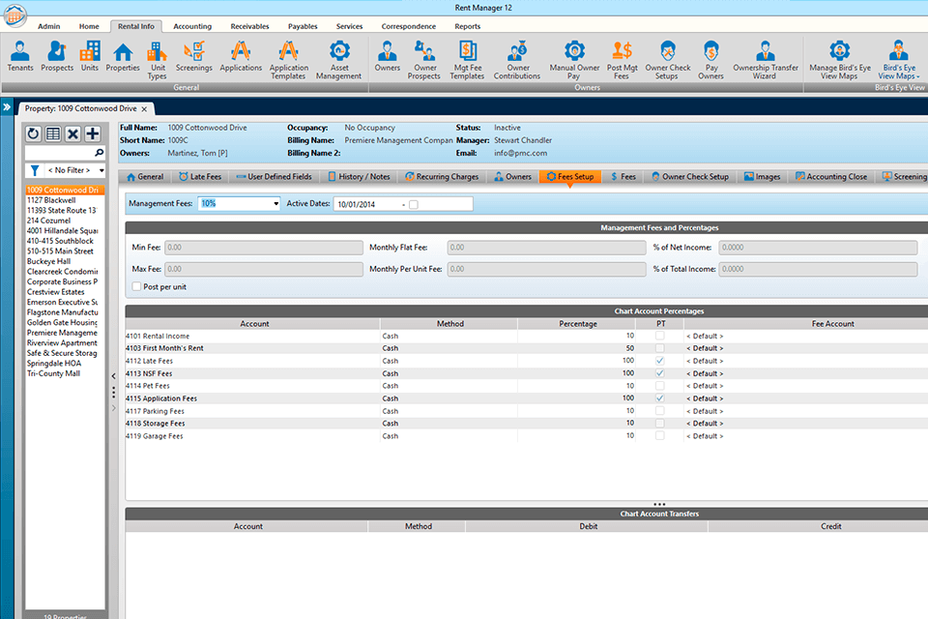Open Recurring Charges tab

tap(442, 177)
